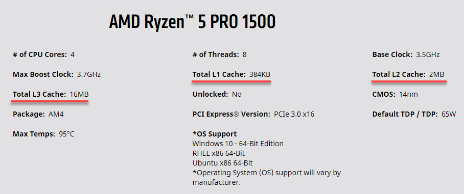Select the Default TDP / TDP label

[x=405, y=114]
